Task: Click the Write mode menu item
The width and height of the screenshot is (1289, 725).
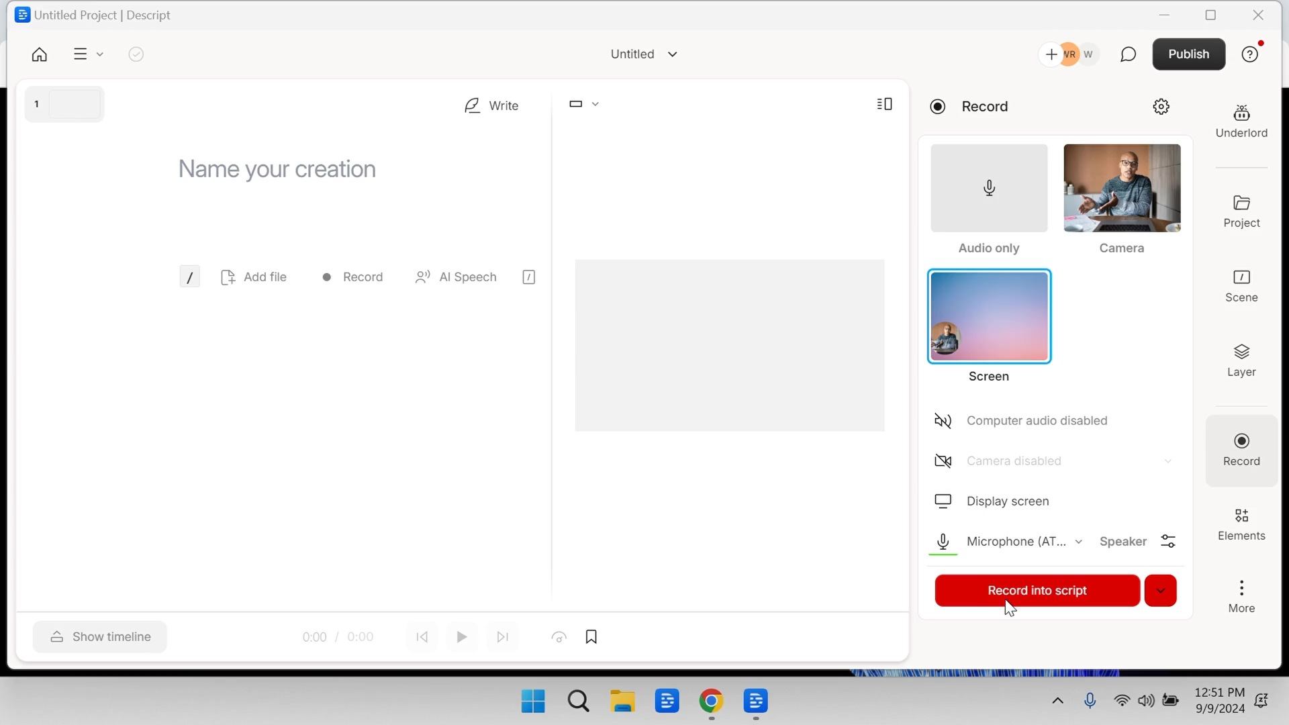Action: coord(491,105)
